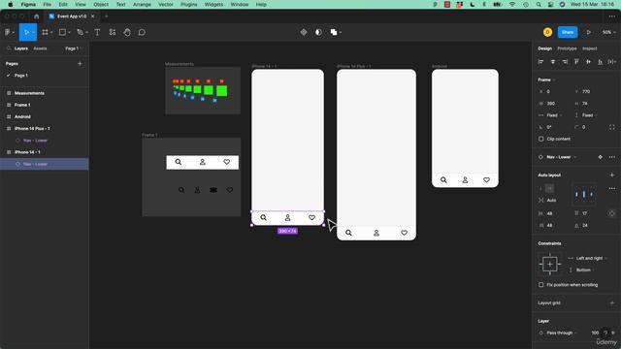This screenshot has width=621, height=349.
Task: Click Align horizontal centers icon
Action: pyautogui.click(x=553, y=62)
